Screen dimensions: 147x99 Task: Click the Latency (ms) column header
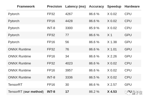pyautogui.click(x=75, y=7)
